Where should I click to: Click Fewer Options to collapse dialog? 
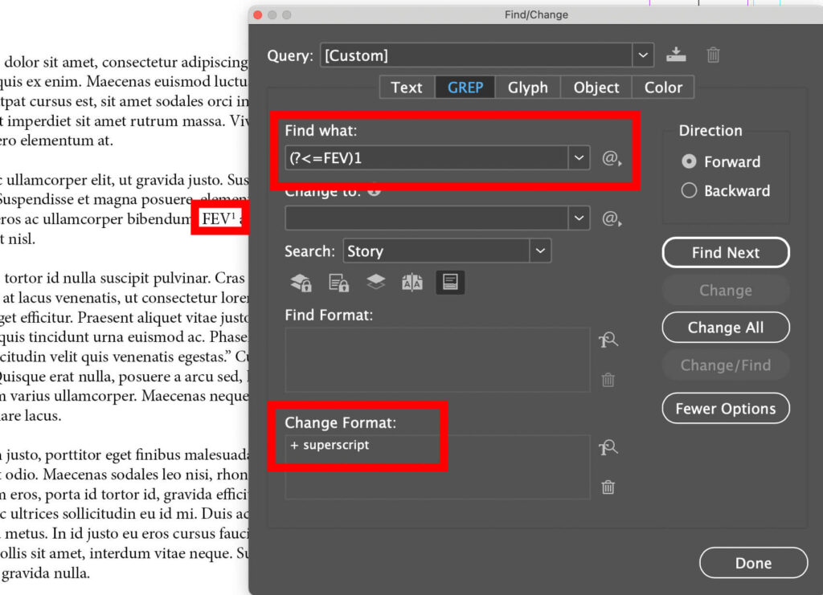(x=725, y=408)
